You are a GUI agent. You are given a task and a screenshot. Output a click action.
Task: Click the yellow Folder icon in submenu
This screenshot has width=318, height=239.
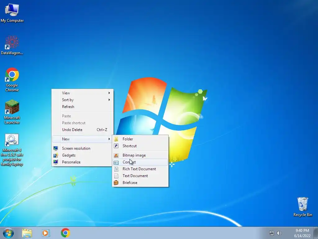(116, 139)
